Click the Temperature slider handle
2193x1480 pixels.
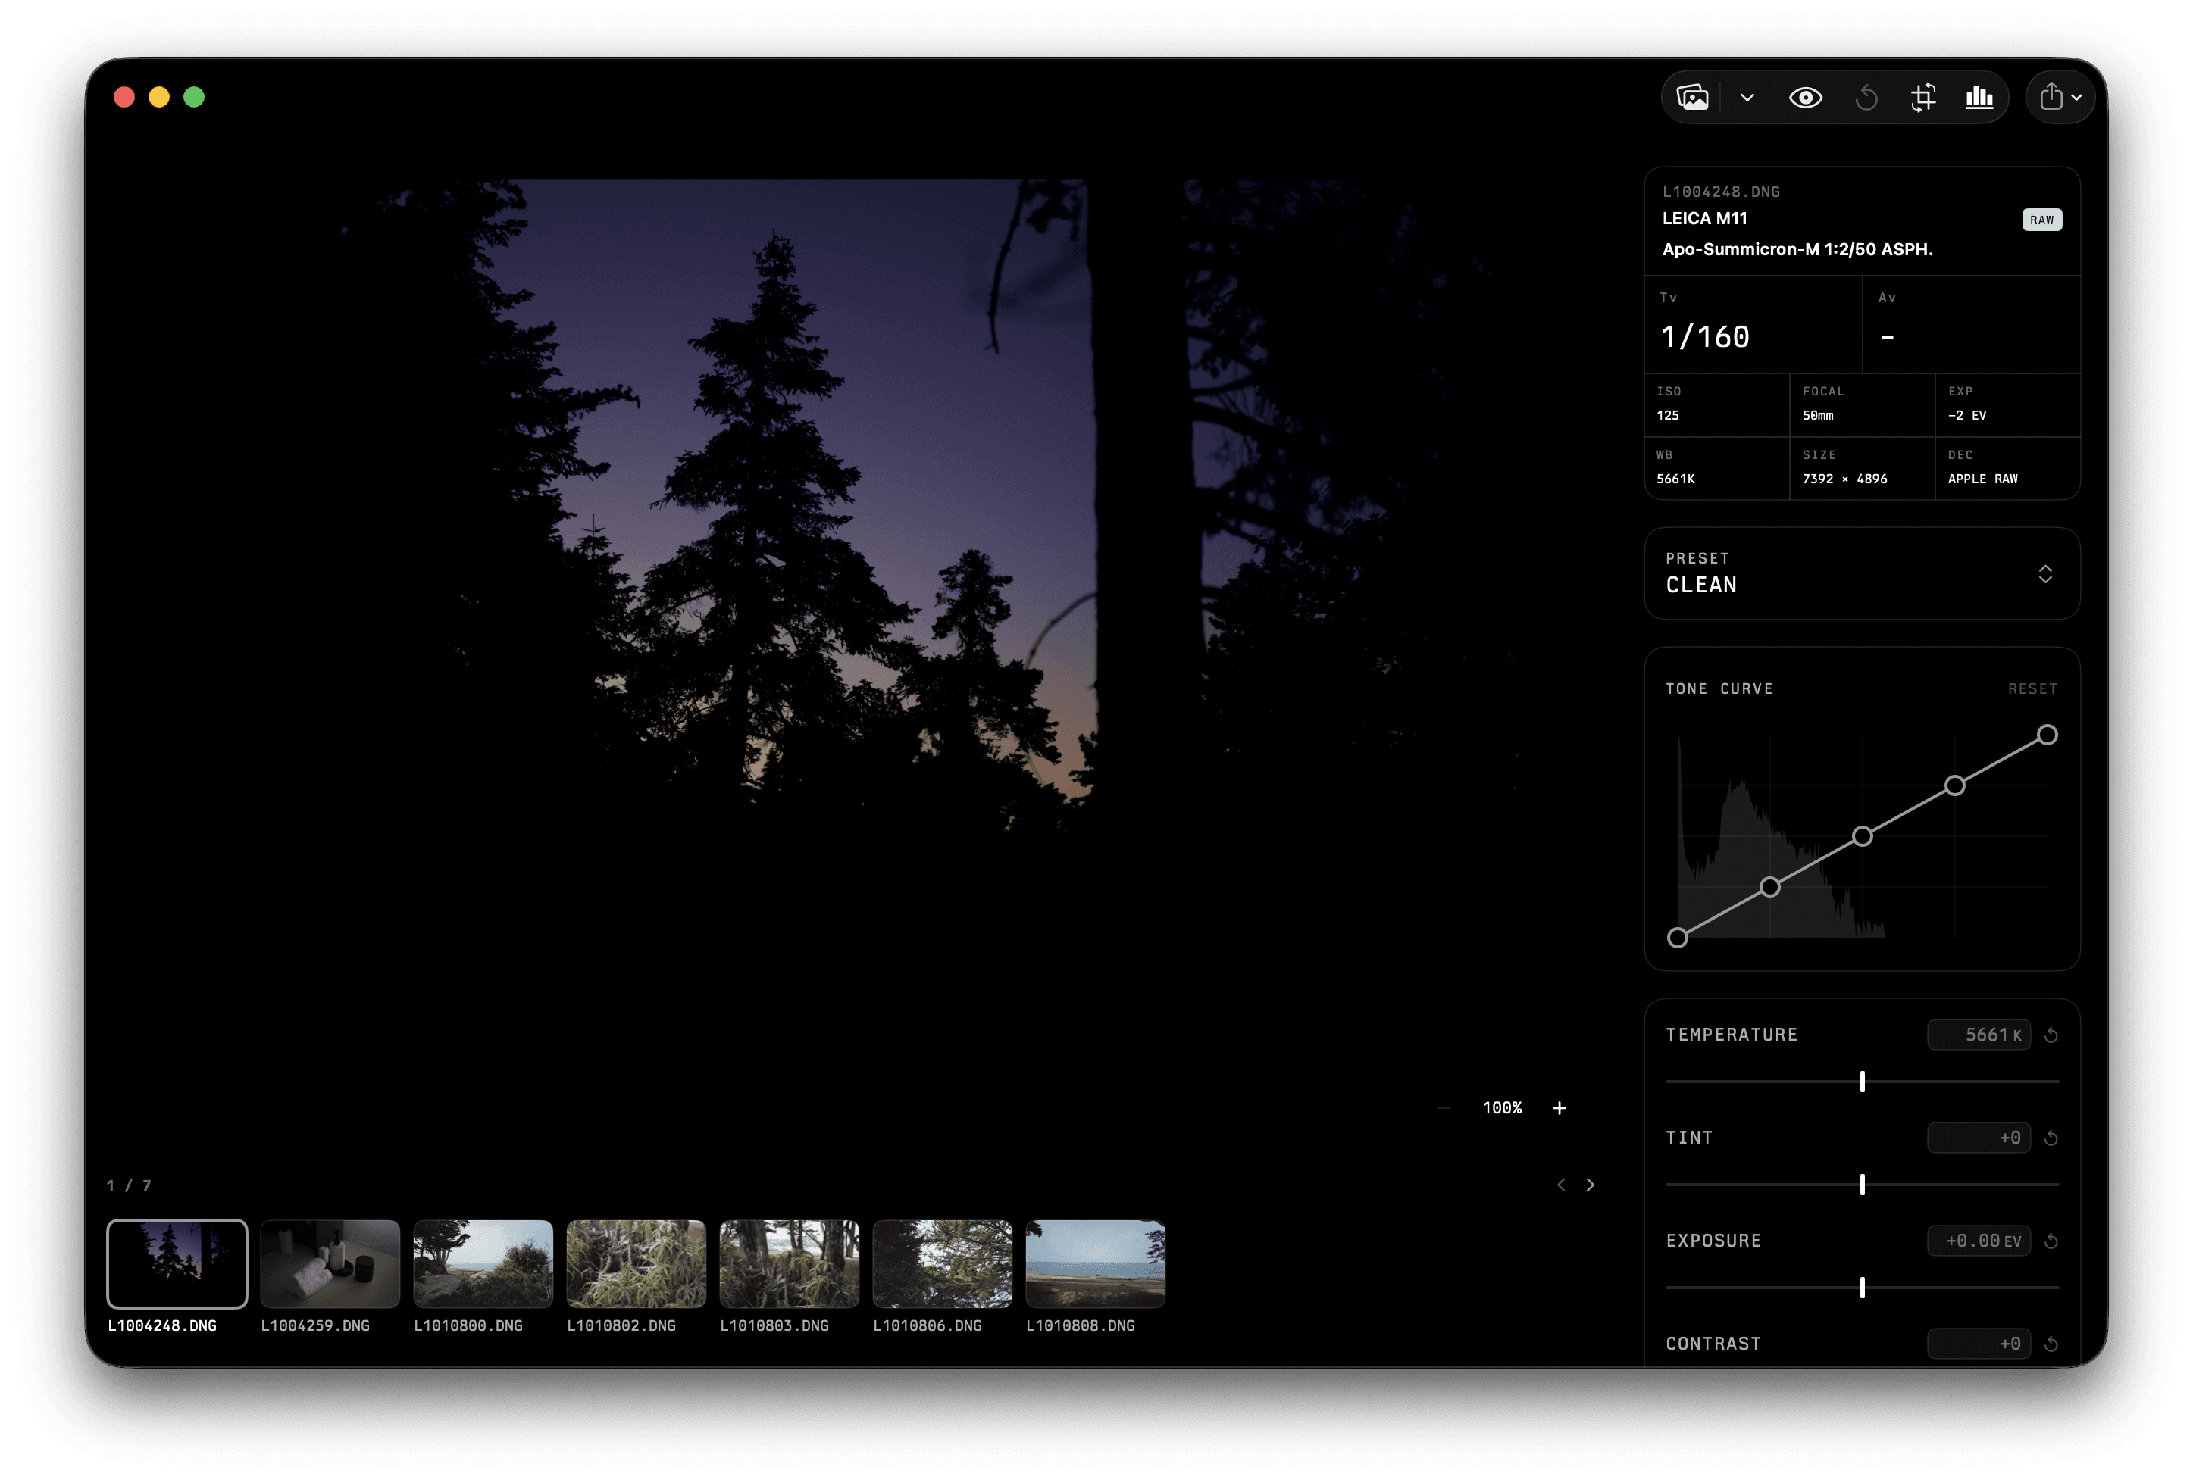[1862, 1081]
